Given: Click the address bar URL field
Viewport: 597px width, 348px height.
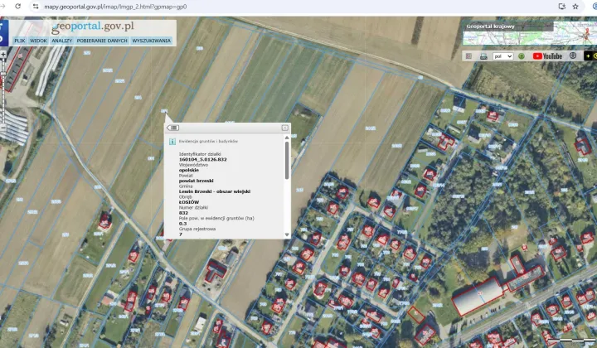Looking at the screenshot, I should [x=115, y=7].
